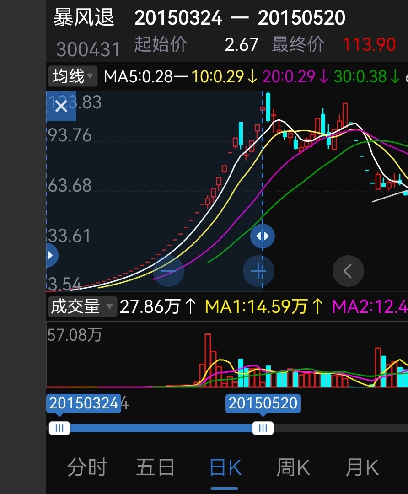Screen dimensions: 408x494
Task: Tap the date range title 20150324 — 20150520
Action: tap(240, 18)
